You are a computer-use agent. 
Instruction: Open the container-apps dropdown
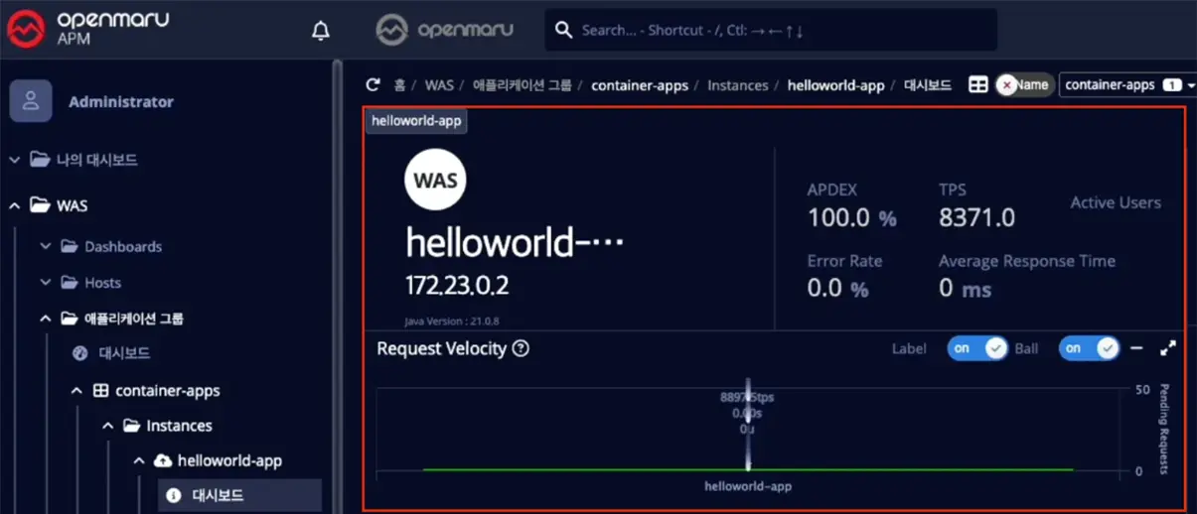1127,85
